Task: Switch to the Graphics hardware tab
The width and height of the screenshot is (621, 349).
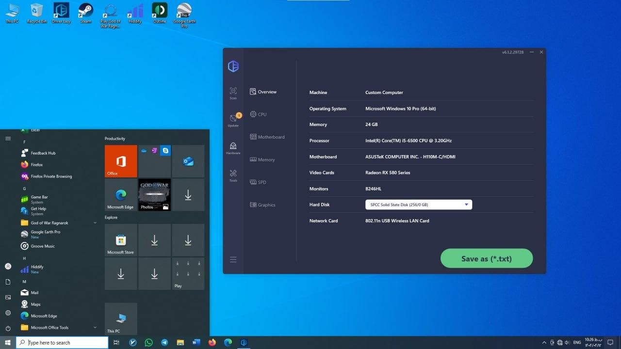Action: (x=263, y=205)
